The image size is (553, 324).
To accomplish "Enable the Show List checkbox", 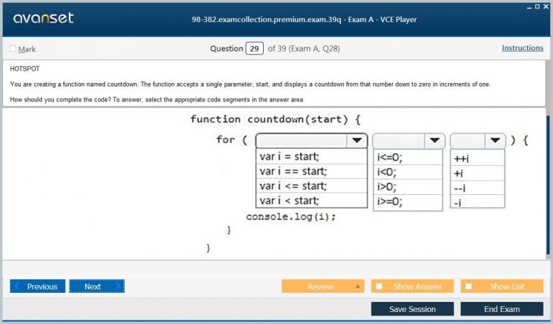I will point(468,286).
